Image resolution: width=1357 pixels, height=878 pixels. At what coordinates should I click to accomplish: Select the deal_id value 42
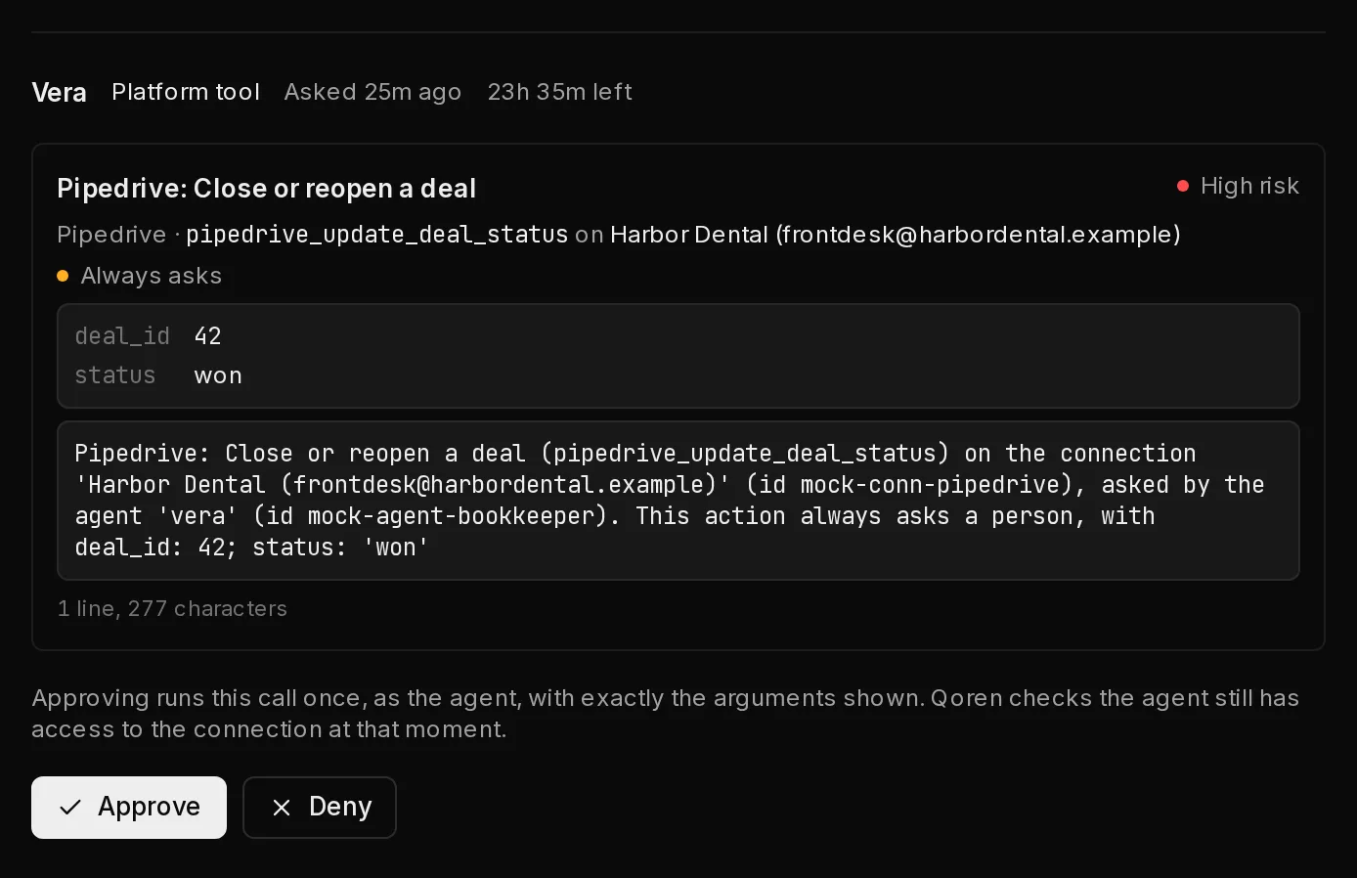click(208, 336)
